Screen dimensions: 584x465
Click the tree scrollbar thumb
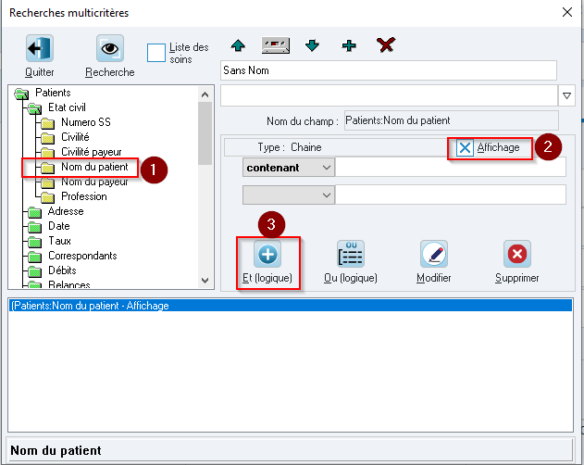click(205, 133)
